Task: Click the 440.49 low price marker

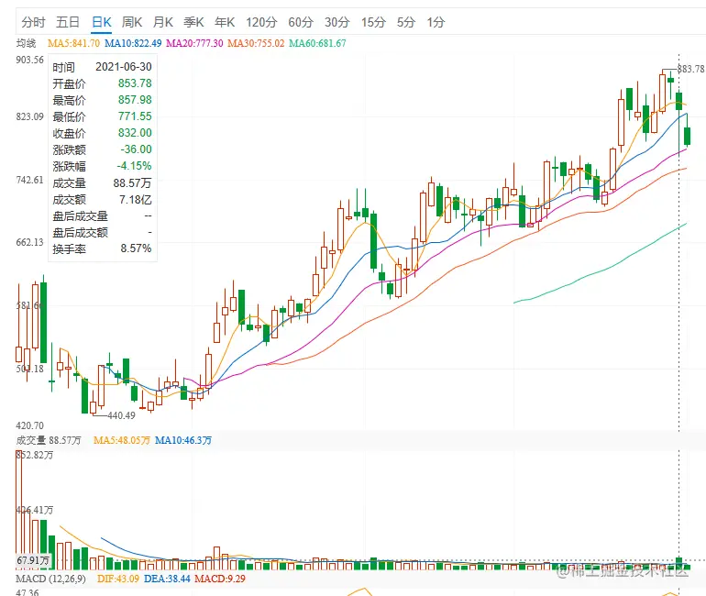Action: [x=121, y=415]
